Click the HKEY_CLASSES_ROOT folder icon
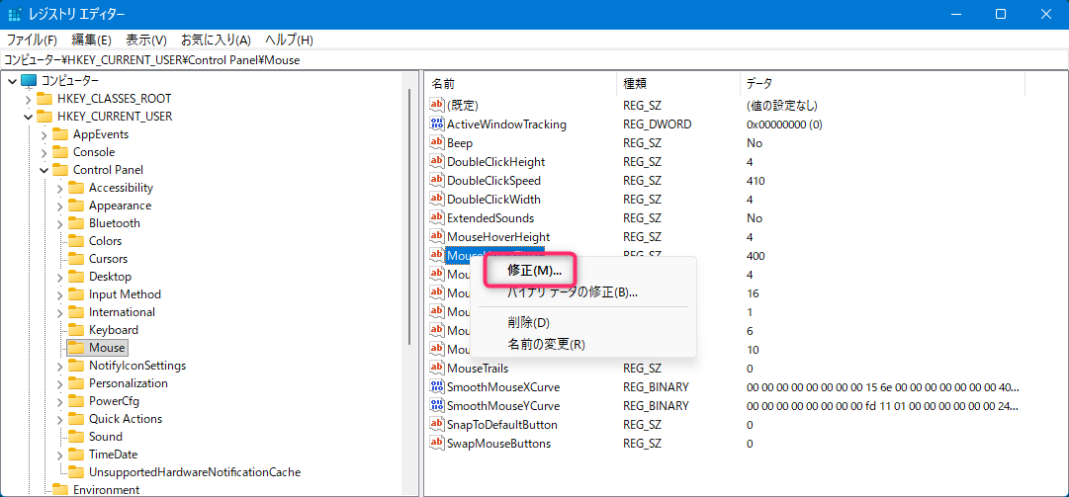 44,99
